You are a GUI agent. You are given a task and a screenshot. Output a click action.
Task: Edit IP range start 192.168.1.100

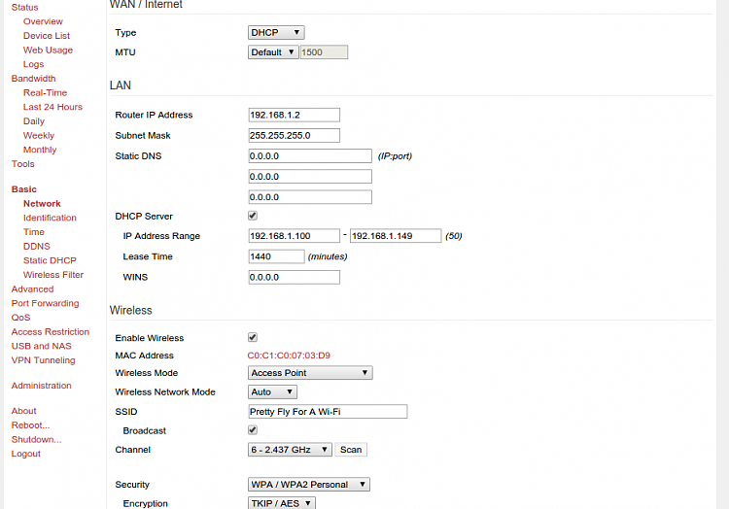tap(294, 236)
